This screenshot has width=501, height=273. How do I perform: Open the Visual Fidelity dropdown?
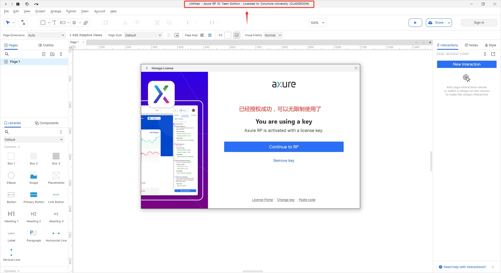273,35
